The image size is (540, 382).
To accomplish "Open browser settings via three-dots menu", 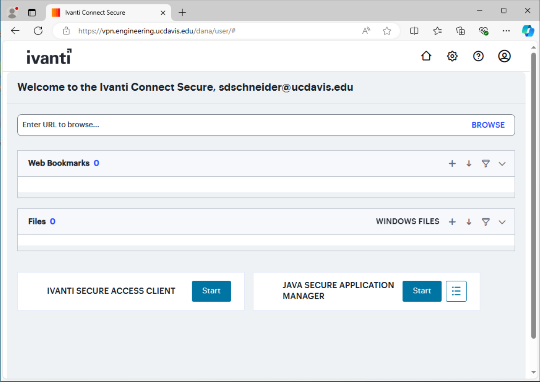I will (507, 31).
